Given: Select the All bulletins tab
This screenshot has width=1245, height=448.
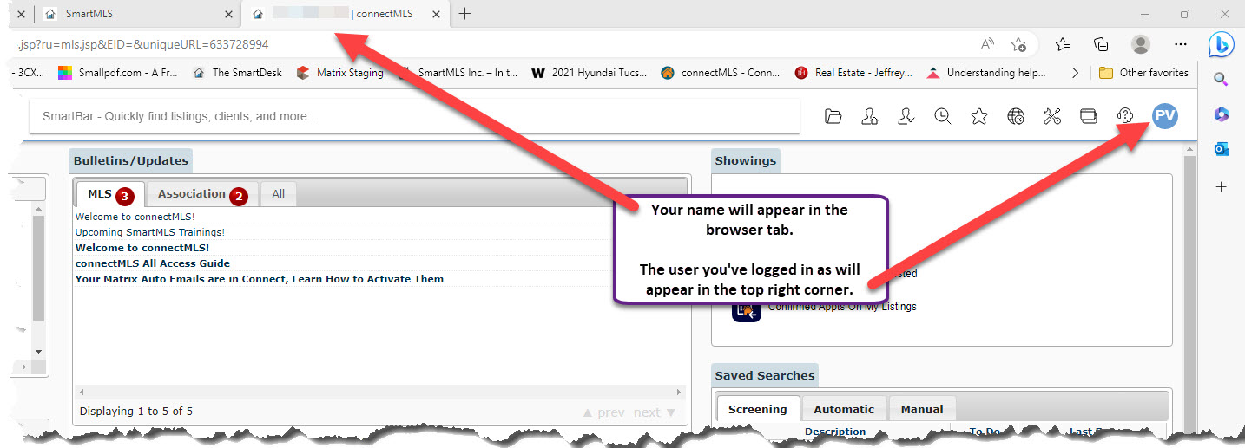Looking at the screenshot, I should [x=278, y=194].
